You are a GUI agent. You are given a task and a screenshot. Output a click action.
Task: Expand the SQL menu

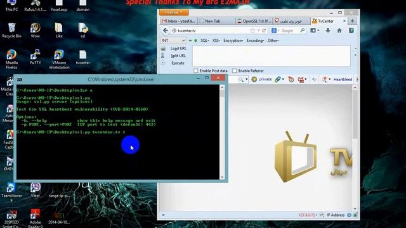tap(204, 41)
